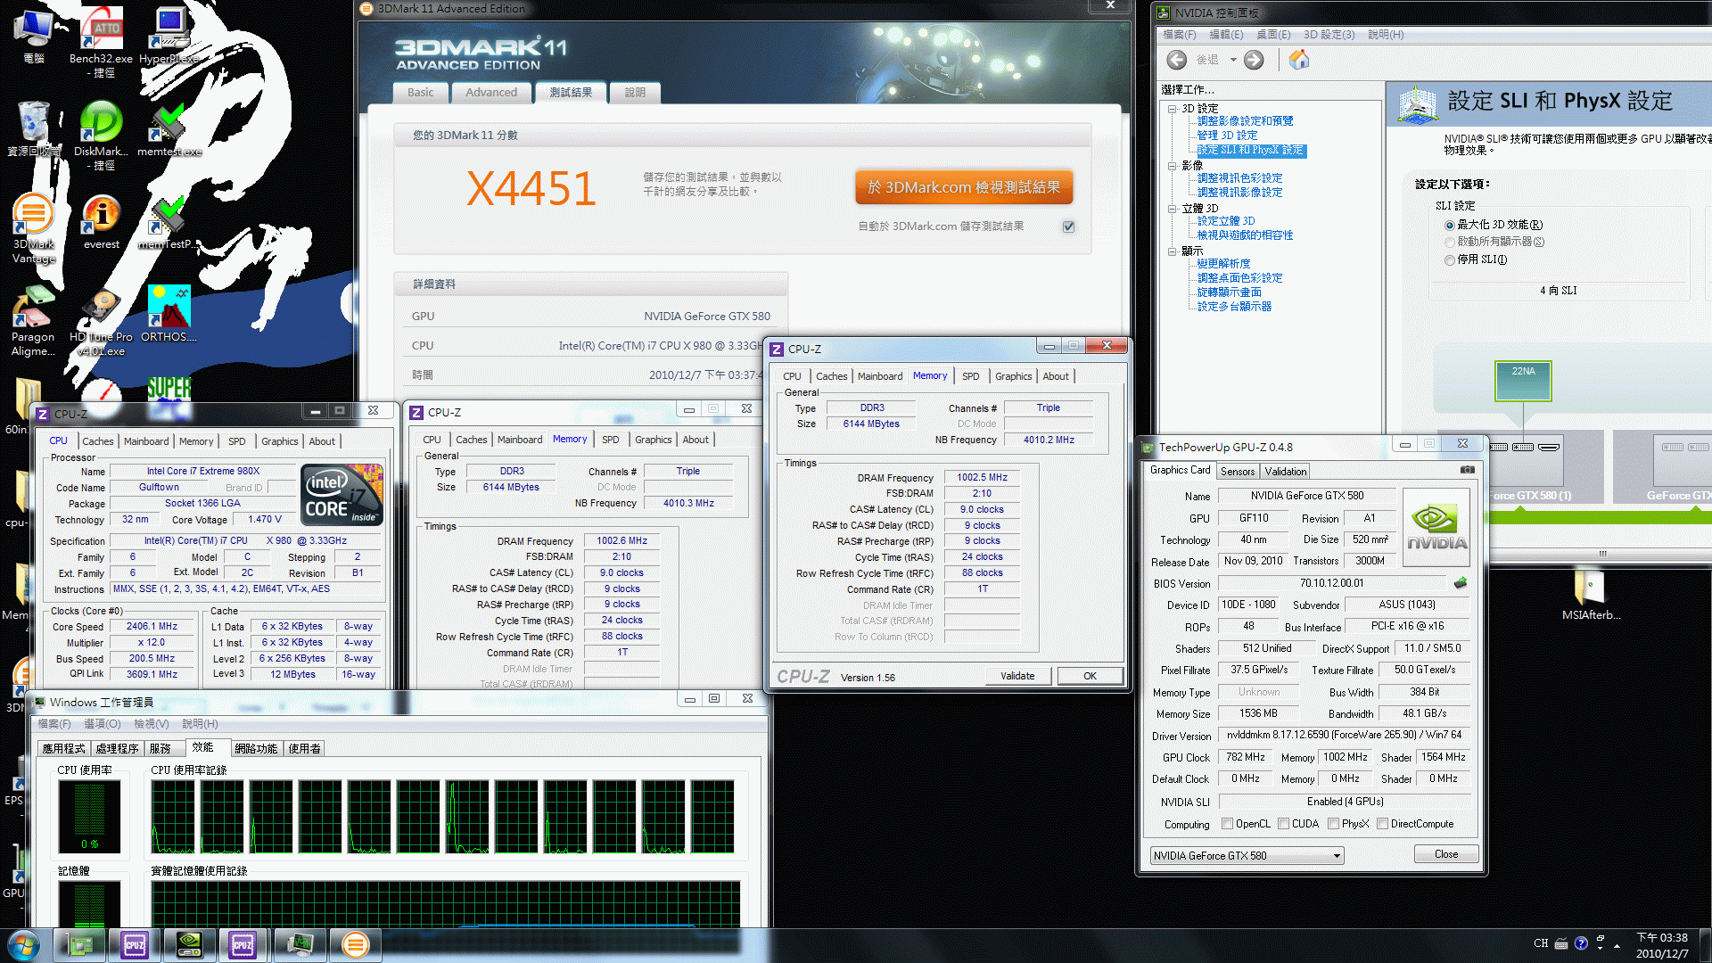Open the HyperPI.exe desktop icon
1712x963 pixels.
[169, 36]
